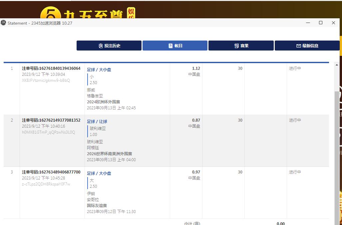Click 2026世界杯南美洲外围赛 league text
This screenshot has width=342, height=225.
(110, 154)
